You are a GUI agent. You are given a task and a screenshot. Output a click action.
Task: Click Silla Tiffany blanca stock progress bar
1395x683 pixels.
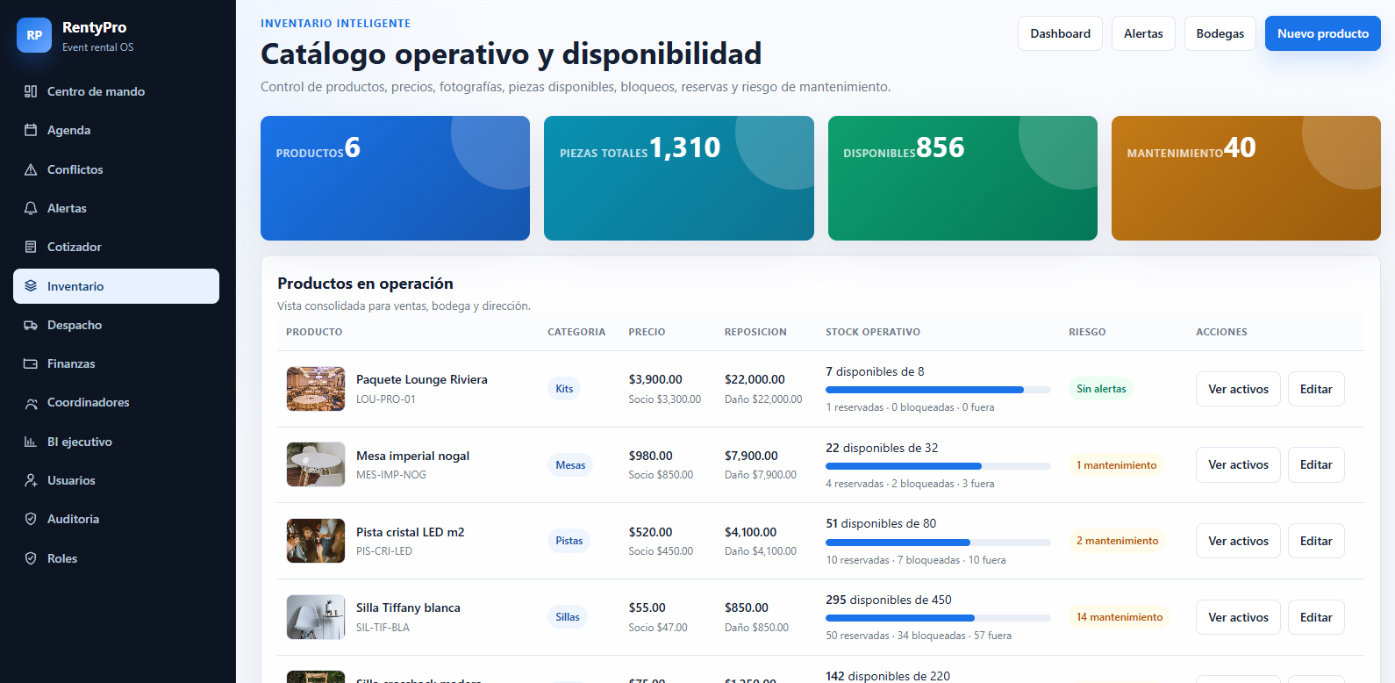(x=938, y=618)
